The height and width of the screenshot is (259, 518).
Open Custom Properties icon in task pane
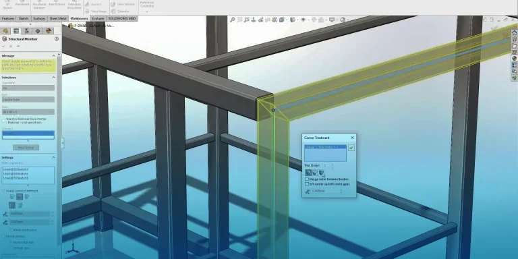(515, 65)
